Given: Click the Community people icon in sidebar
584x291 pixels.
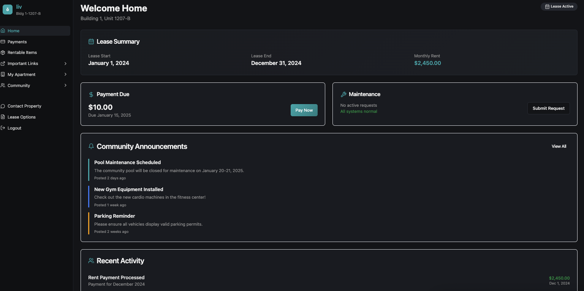Looking at the screenshot, I should 3,85.
